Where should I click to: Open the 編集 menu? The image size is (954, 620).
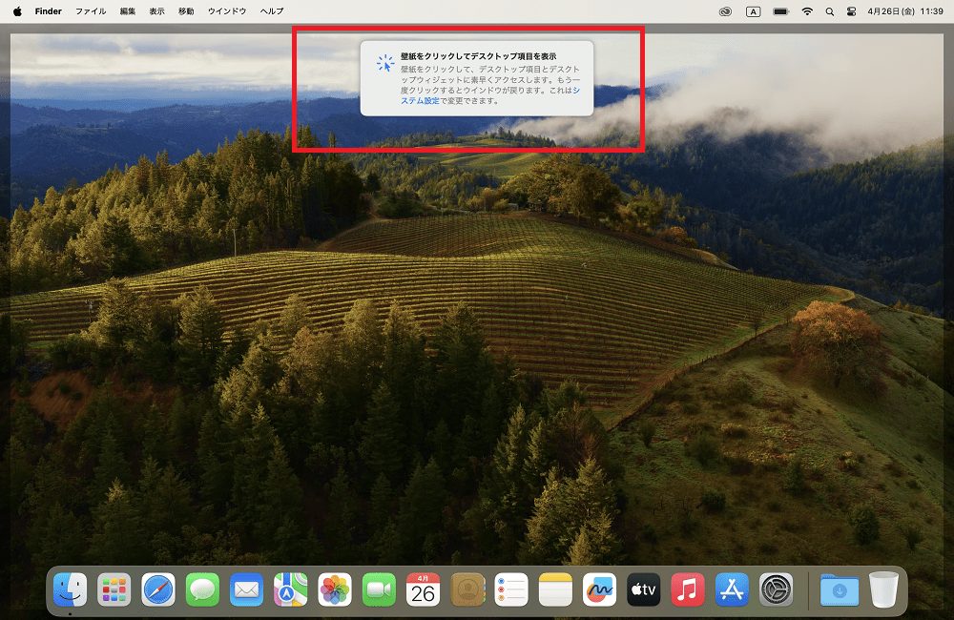tap(128, 10)
